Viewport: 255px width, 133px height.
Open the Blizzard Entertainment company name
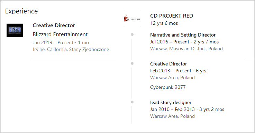60,34
